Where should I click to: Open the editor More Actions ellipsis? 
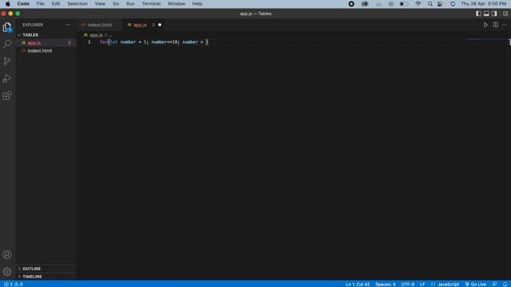click(x=505, y=25)
